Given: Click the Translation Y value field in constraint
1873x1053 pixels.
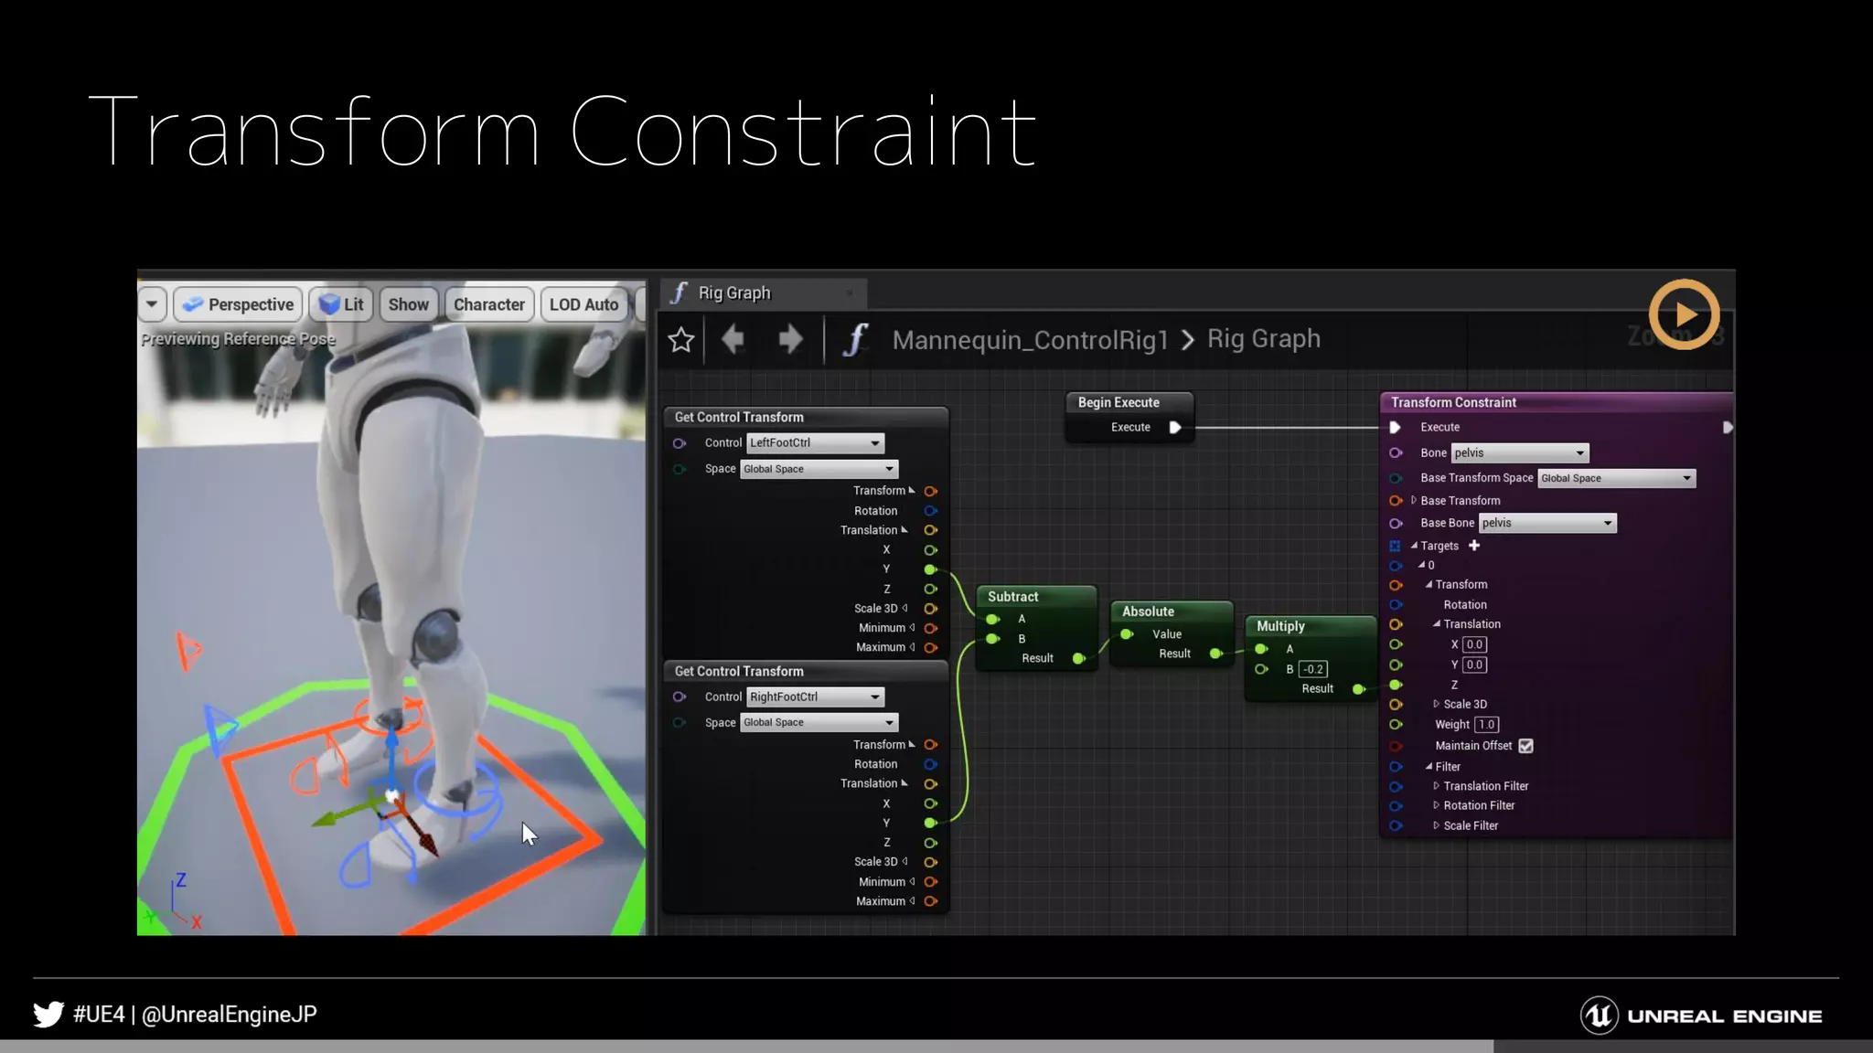Looking at the screenshot, I should (x=1474, y=665).
